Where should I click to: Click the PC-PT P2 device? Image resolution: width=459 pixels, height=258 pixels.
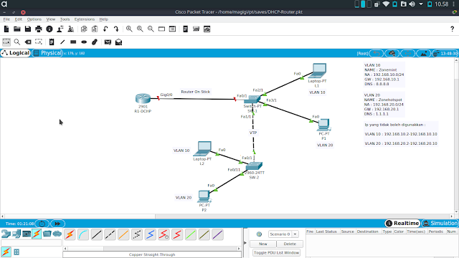coord(204,196)
